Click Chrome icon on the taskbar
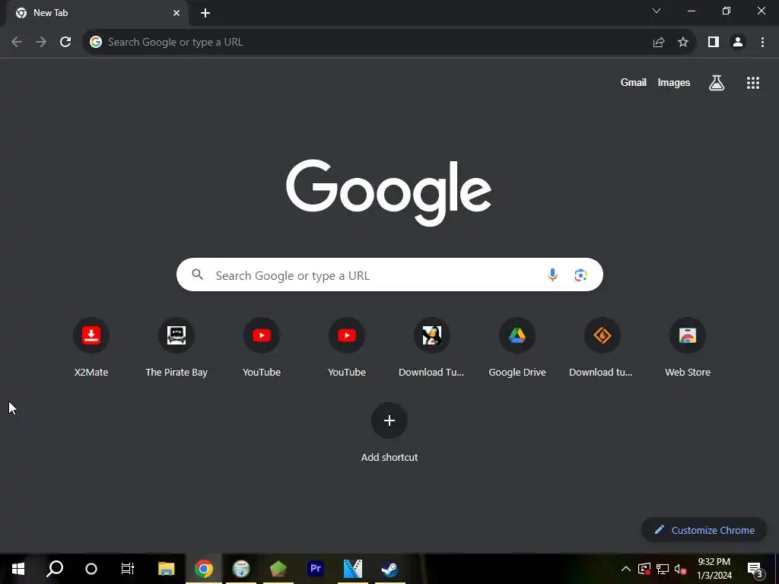Screen dimensions: 779x584 click(x=204, y=569)
